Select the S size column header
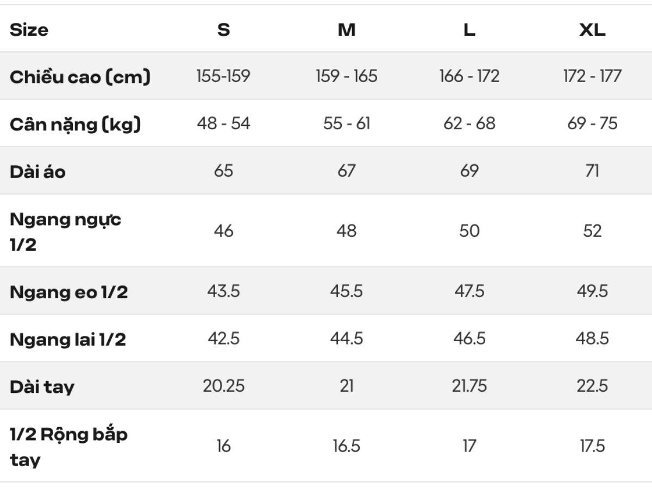Screen dimensions: 652x489 (223, 29)
